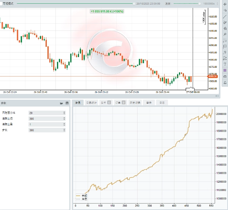The height and width of the screenshot is (210, 228).
Task: Open the 事件 events tab
Action: (149, 103)
